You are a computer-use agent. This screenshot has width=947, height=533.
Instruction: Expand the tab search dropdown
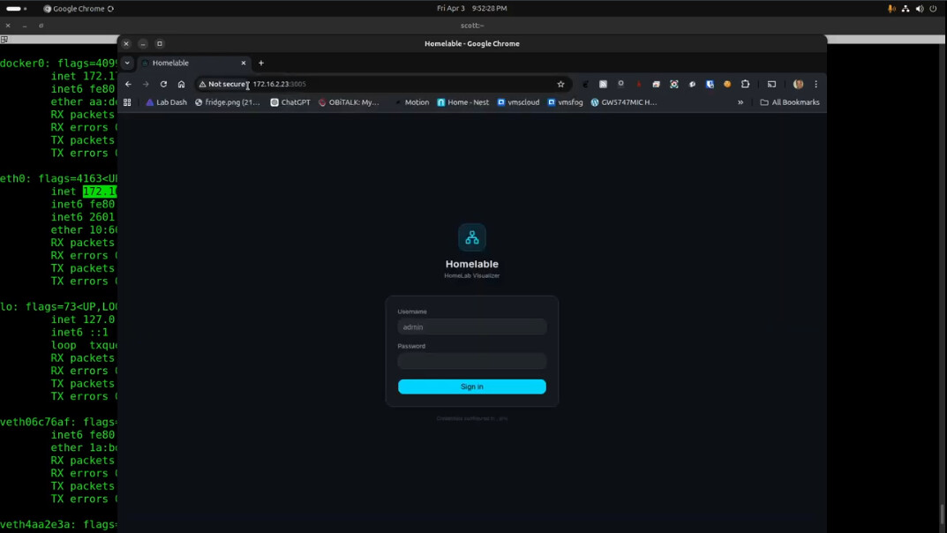point(128,63)
